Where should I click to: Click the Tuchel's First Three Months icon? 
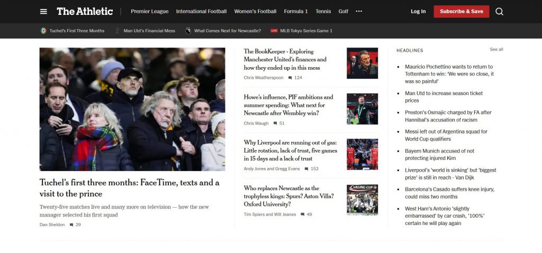pos(43,31)
